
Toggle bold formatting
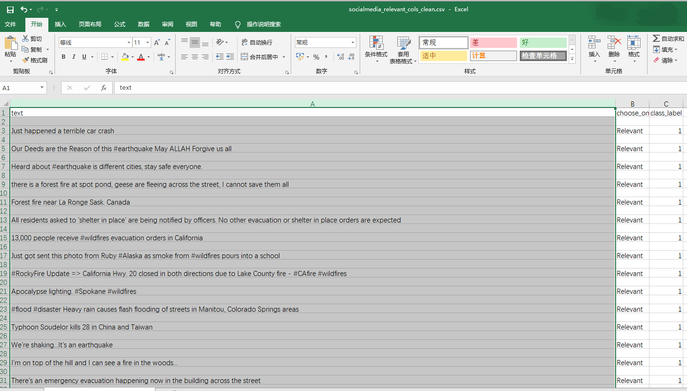[63, 57]
